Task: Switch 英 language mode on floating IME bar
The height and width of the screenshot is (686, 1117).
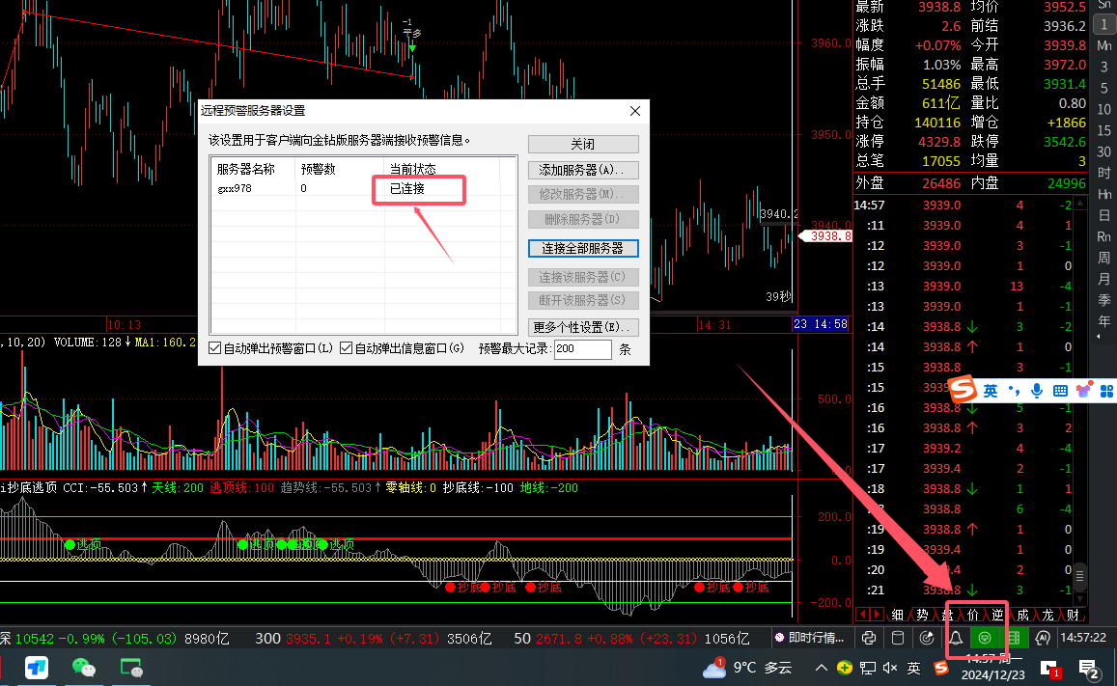Action: (991, 391)
